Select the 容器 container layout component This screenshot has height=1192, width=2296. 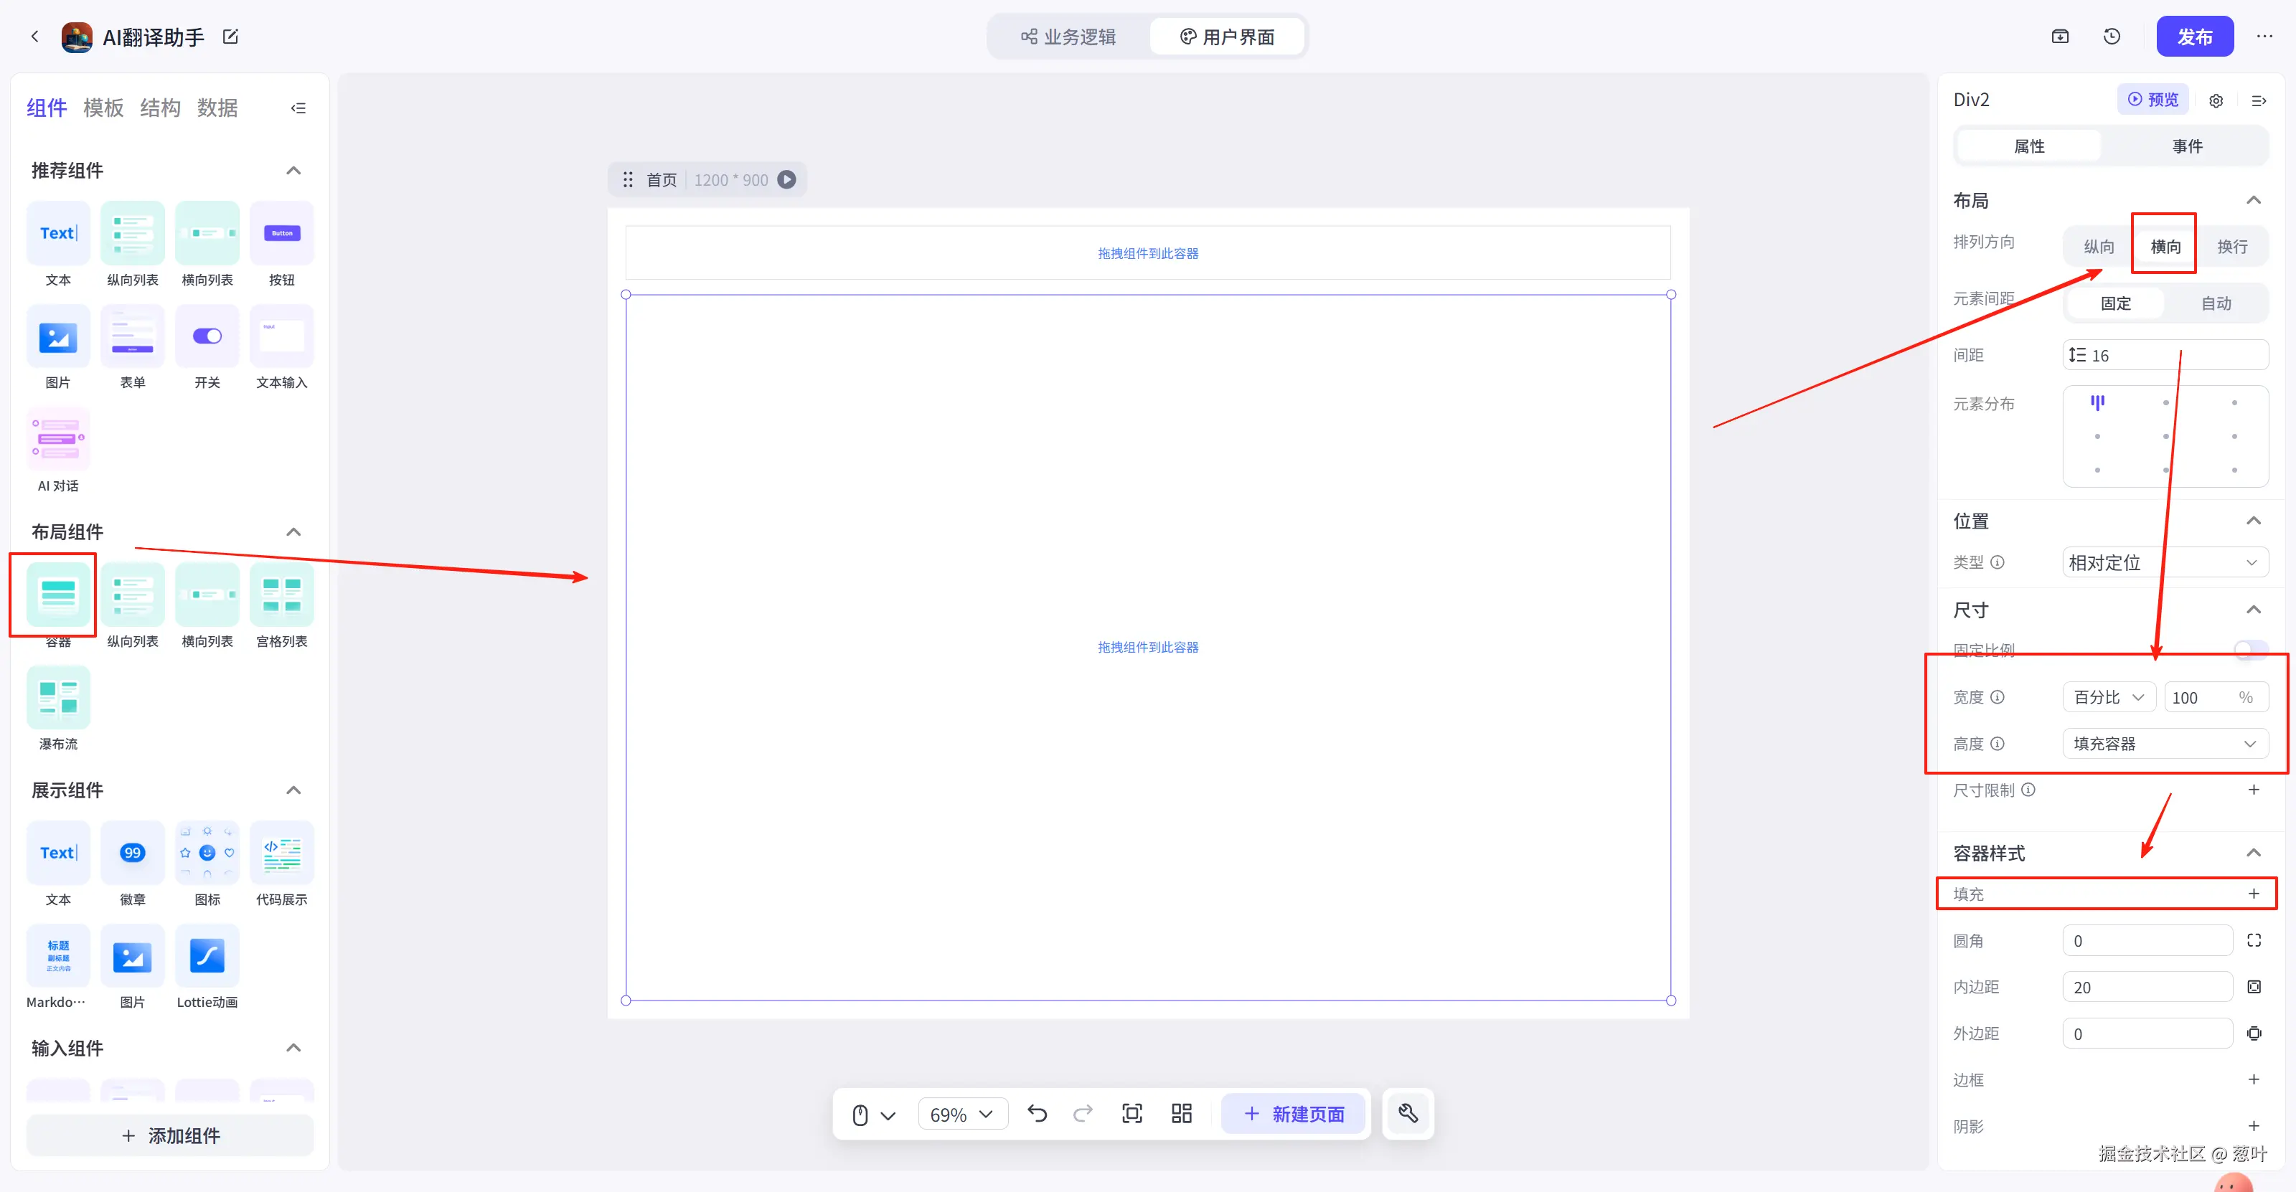pos(58,595)
